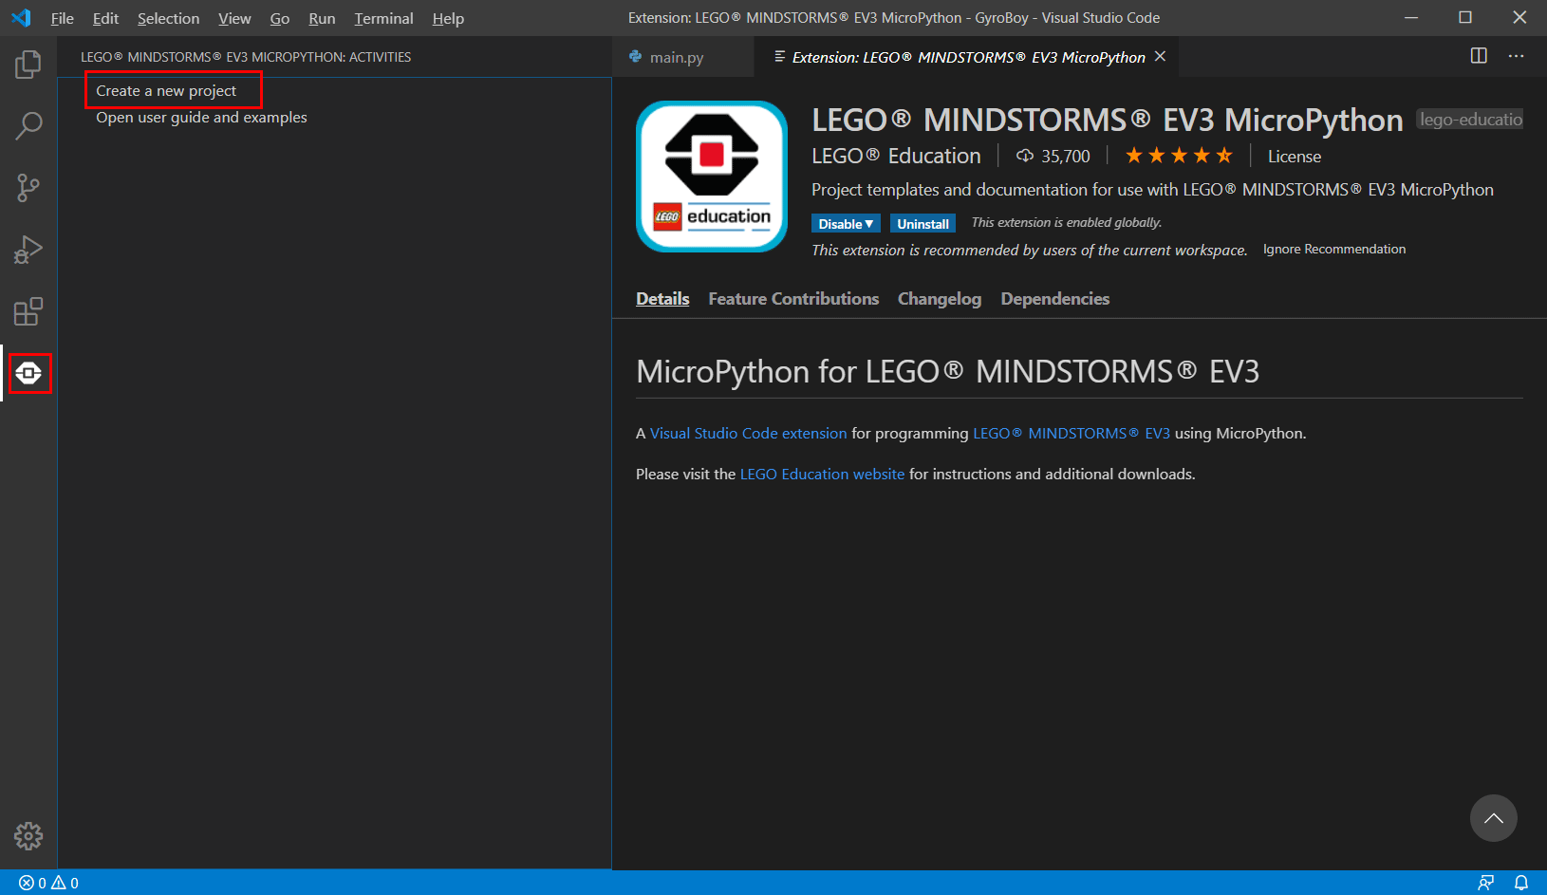Click the LEGO education extension logo
This screenshot has height=895, width=1547.
point(712,177)
